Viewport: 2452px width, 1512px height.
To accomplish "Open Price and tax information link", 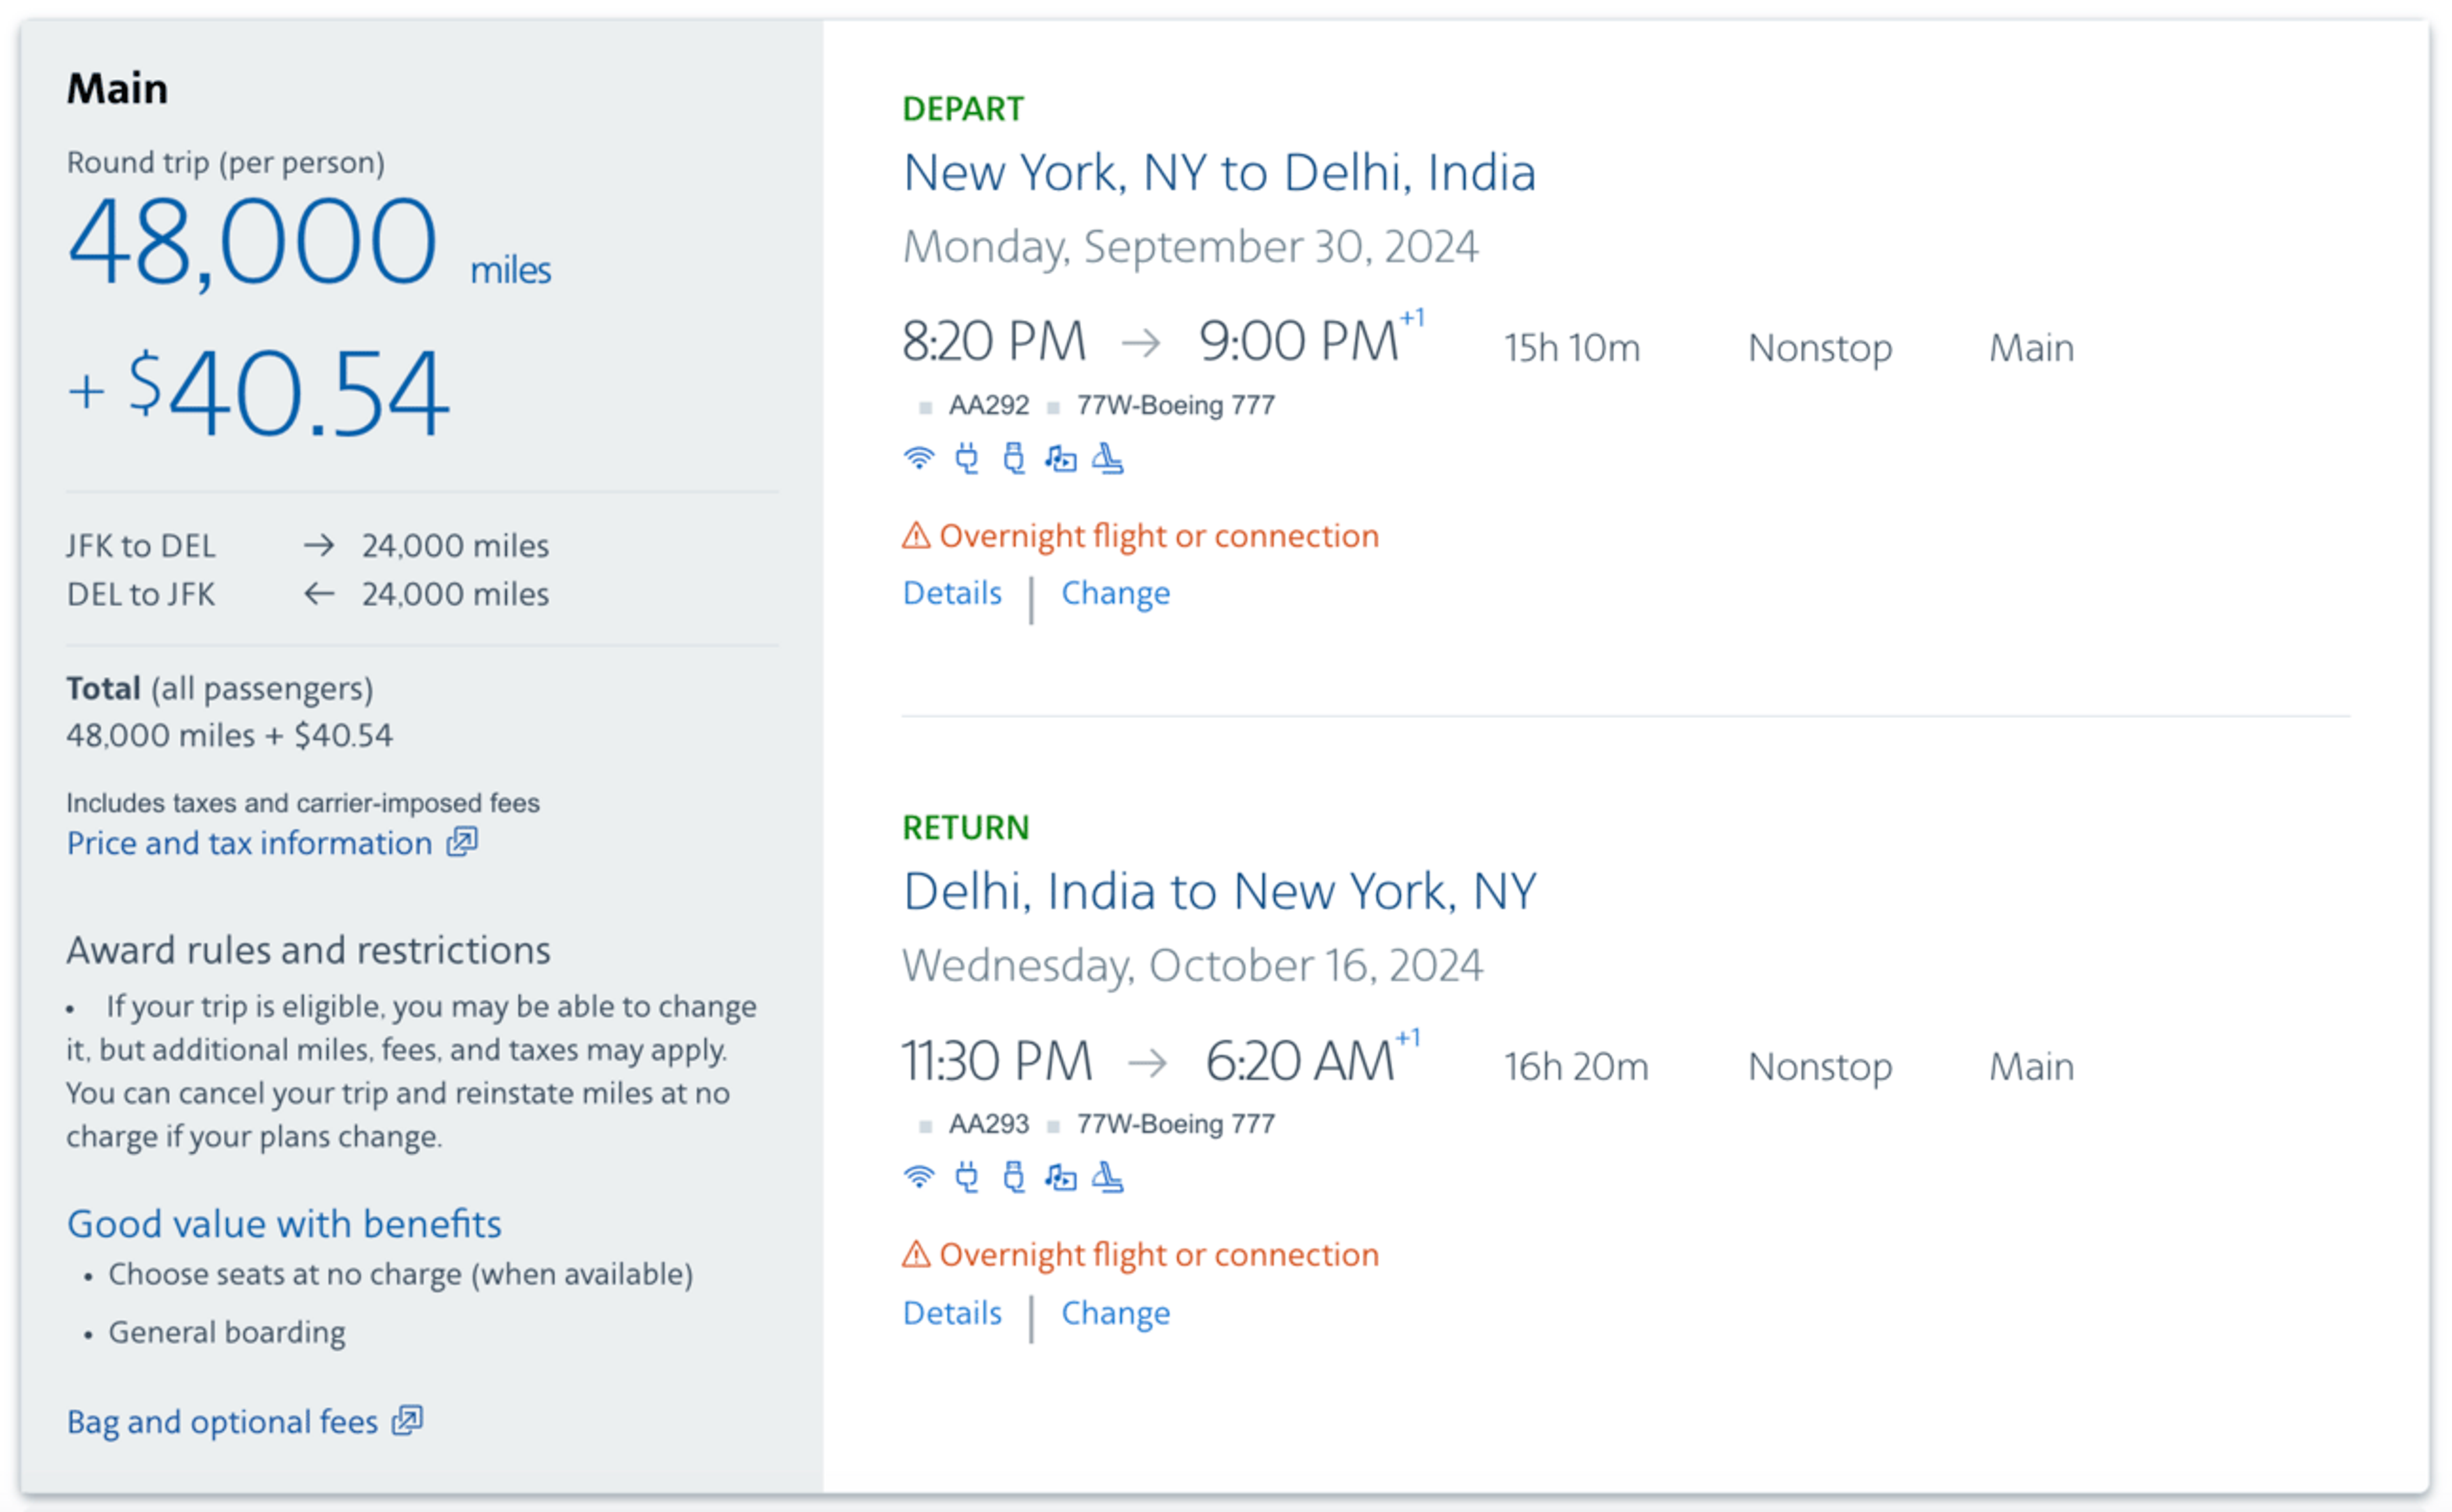I will click(249, 843).
